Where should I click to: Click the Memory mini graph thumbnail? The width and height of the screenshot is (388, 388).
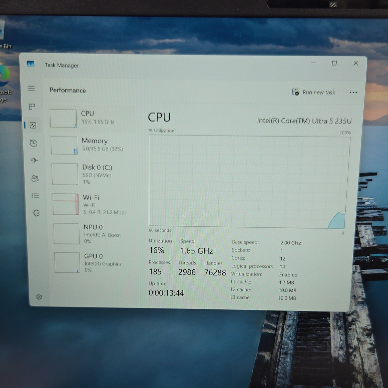point(64,145)
